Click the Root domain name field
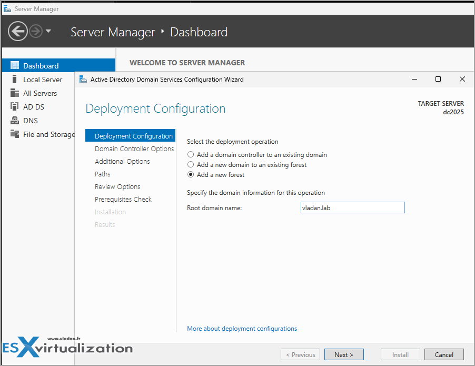The height and width of the screenshot is (366, 475). 353,207
